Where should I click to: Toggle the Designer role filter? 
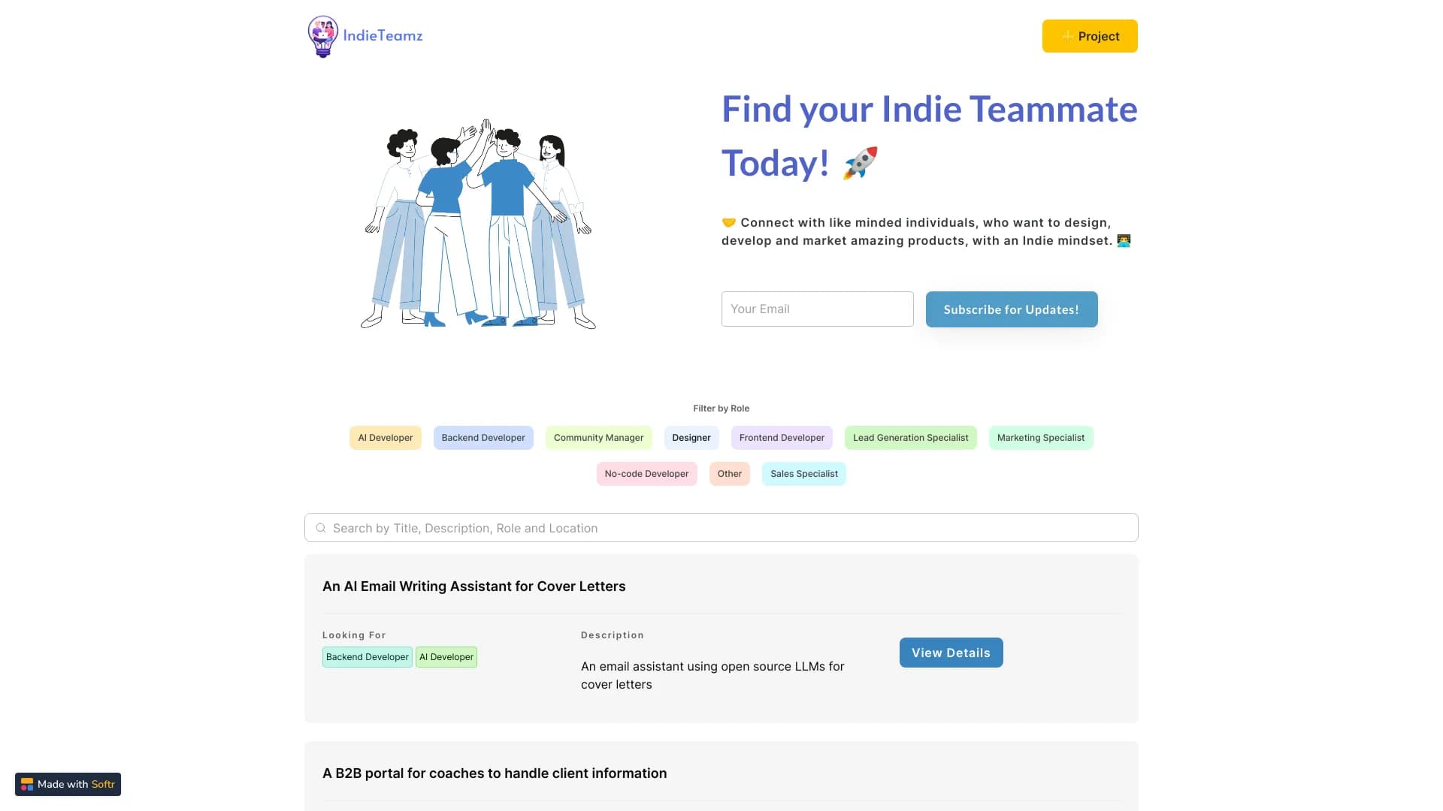691,437
